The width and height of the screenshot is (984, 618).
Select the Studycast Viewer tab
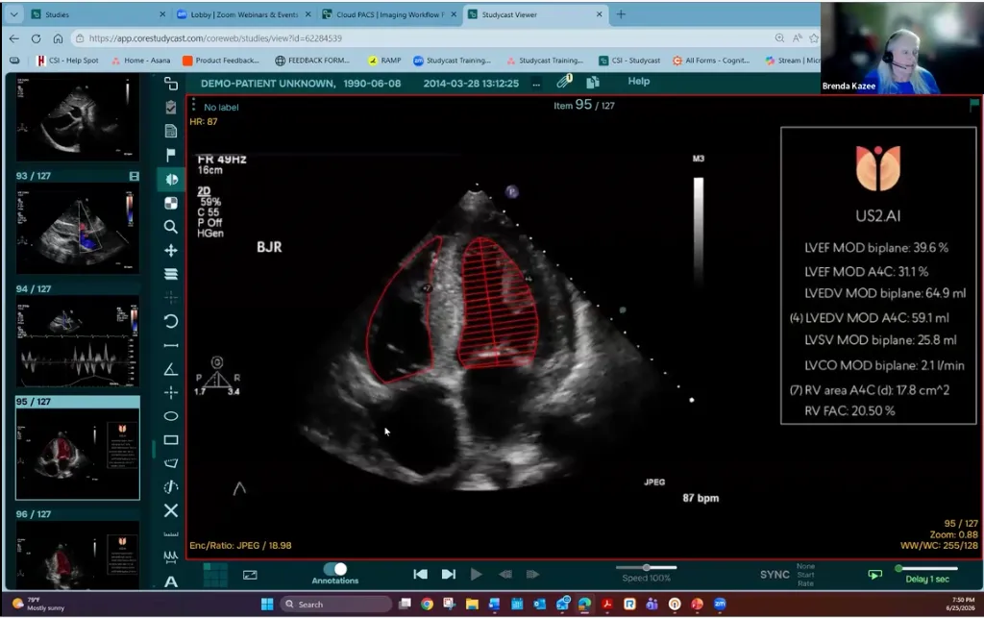coord(535,13)
